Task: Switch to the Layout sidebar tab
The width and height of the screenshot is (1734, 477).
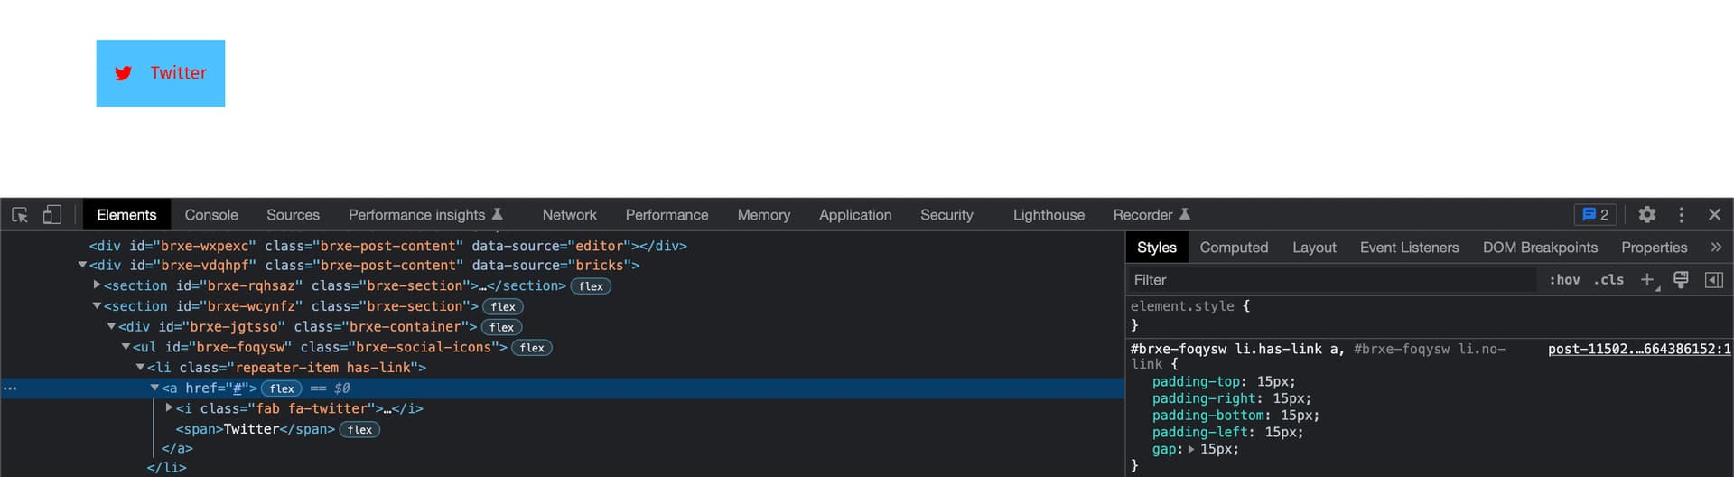Action: [x=1314, y=248]
